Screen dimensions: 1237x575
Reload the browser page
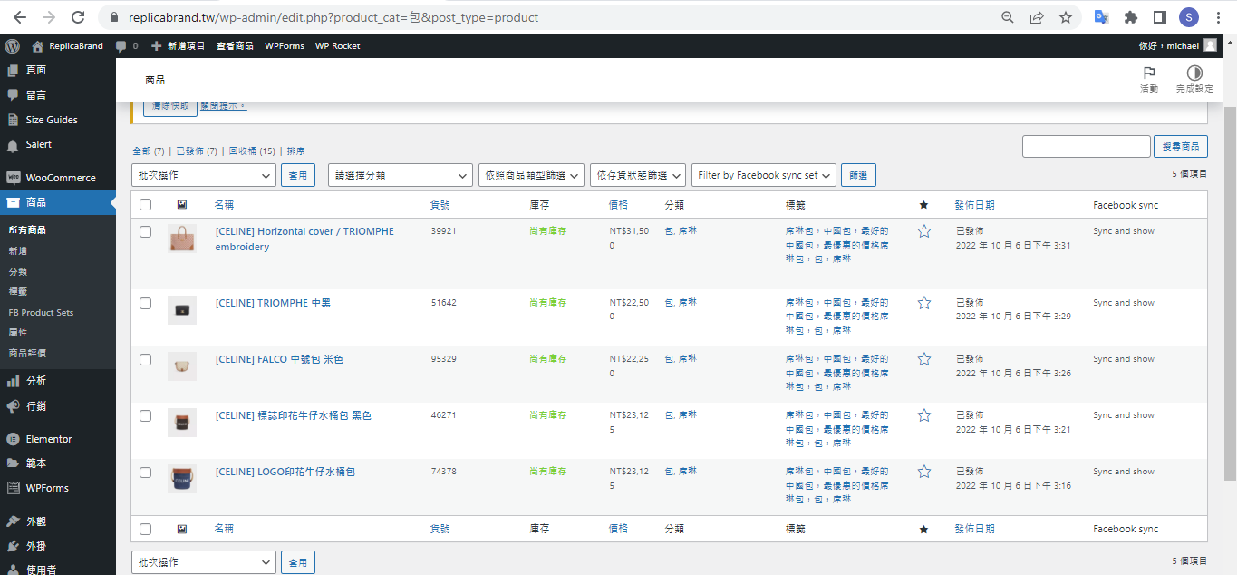click(78, 17)
